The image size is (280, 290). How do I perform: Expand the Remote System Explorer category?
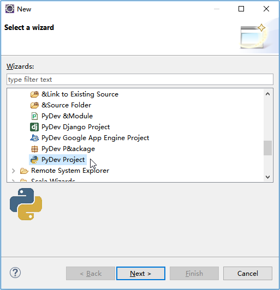13,171
